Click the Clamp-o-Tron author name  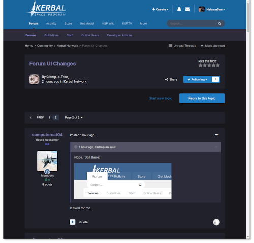click(x=57, y=77)
